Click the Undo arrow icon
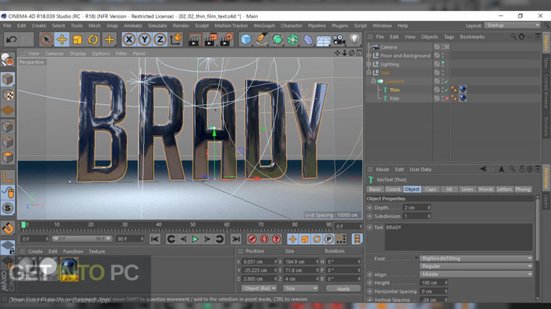The width and height of the screenshot is (551, 309). pyautogui.click(x=11, y=39)
